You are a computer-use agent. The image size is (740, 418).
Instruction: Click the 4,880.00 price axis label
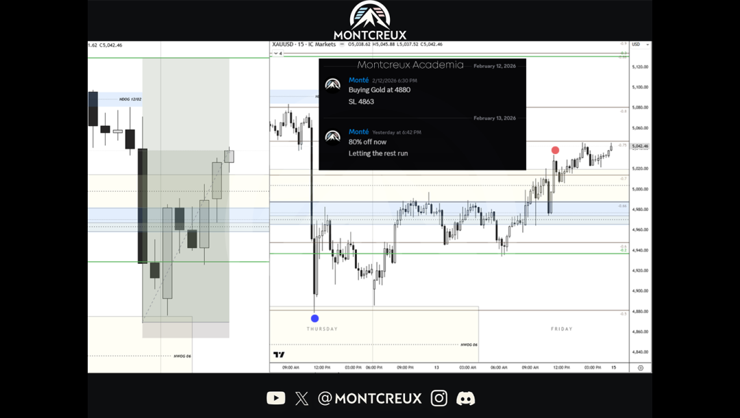click(x=640, y=311)
